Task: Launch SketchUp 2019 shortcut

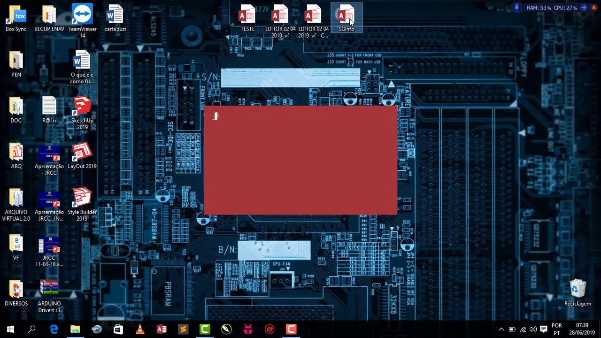Action: coord(82,113)
